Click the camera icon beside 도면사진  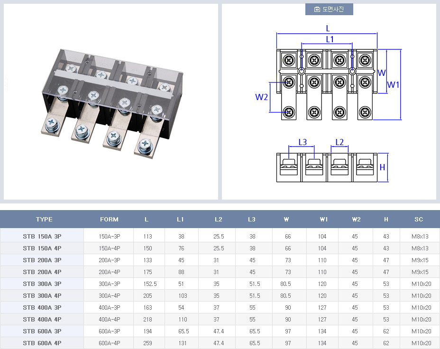tap(317, 9)
